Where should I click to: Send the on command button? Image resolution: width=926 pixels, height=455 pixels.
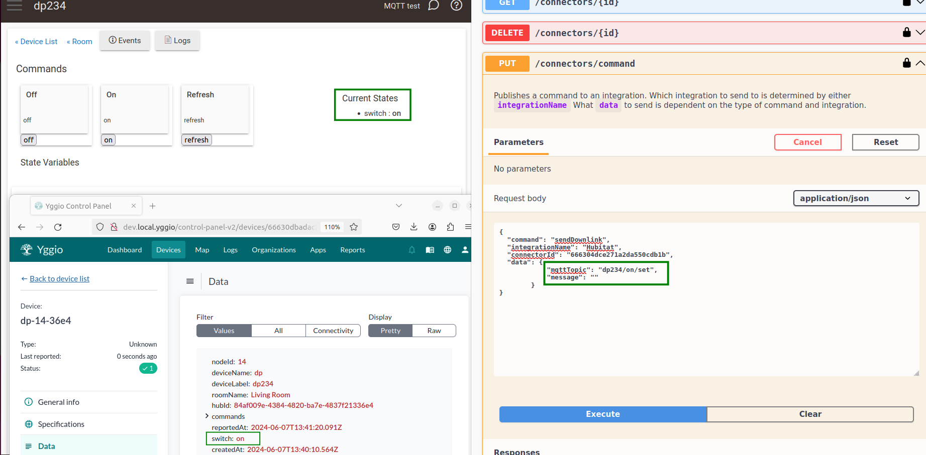(109, 140)
